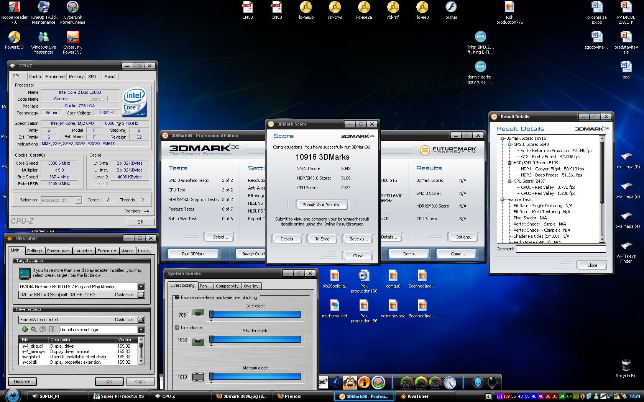Click Shader clock slider track

(x=255, y=340)
